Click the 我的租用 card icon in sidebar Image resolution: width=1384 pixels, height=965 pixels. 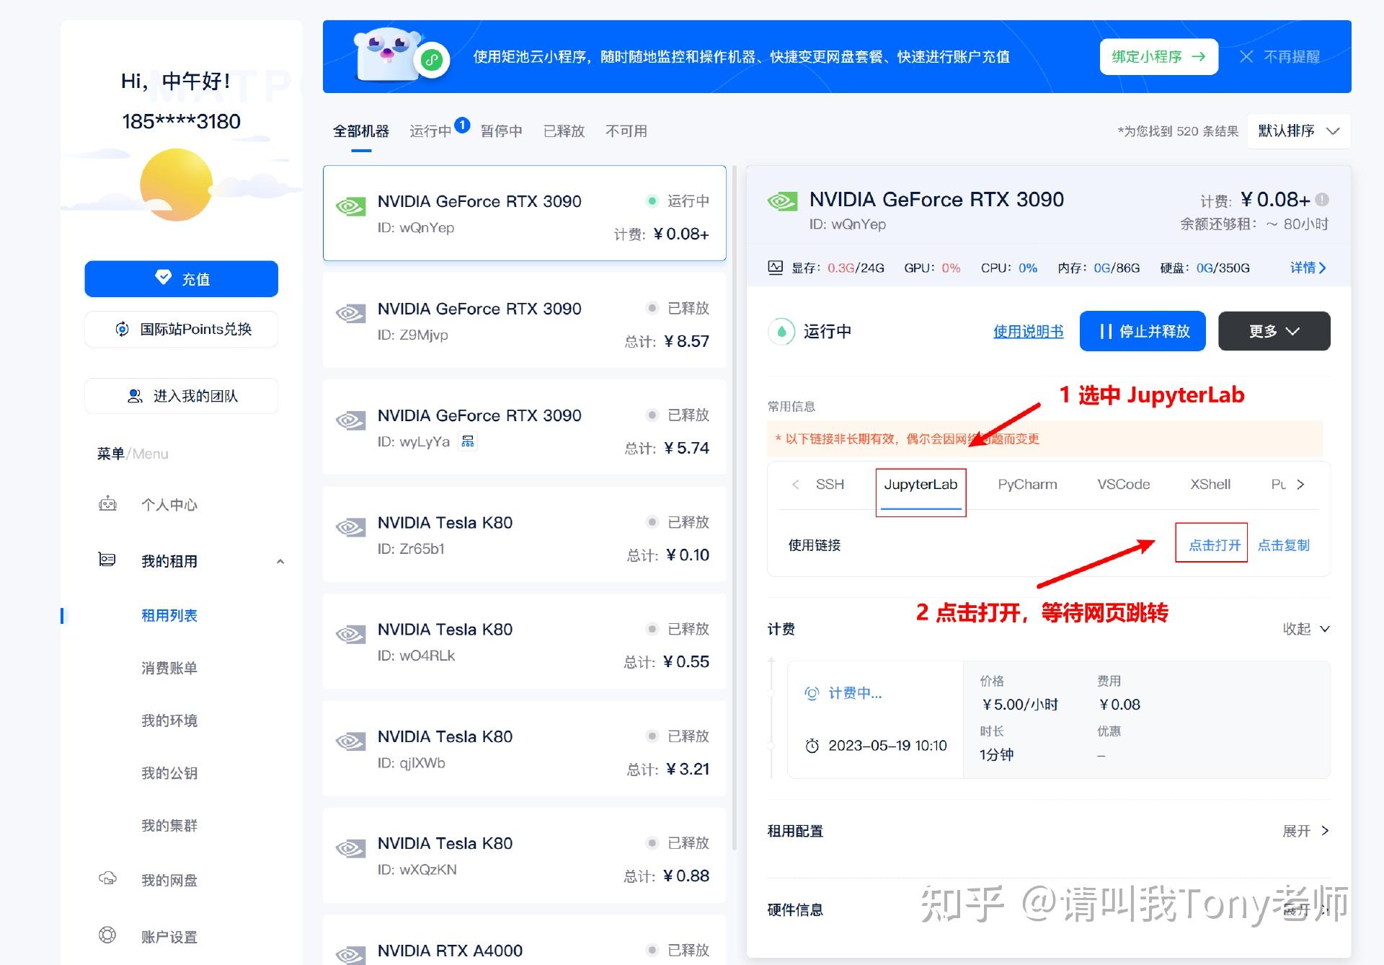pyautogui.click(x=107, y=560)
